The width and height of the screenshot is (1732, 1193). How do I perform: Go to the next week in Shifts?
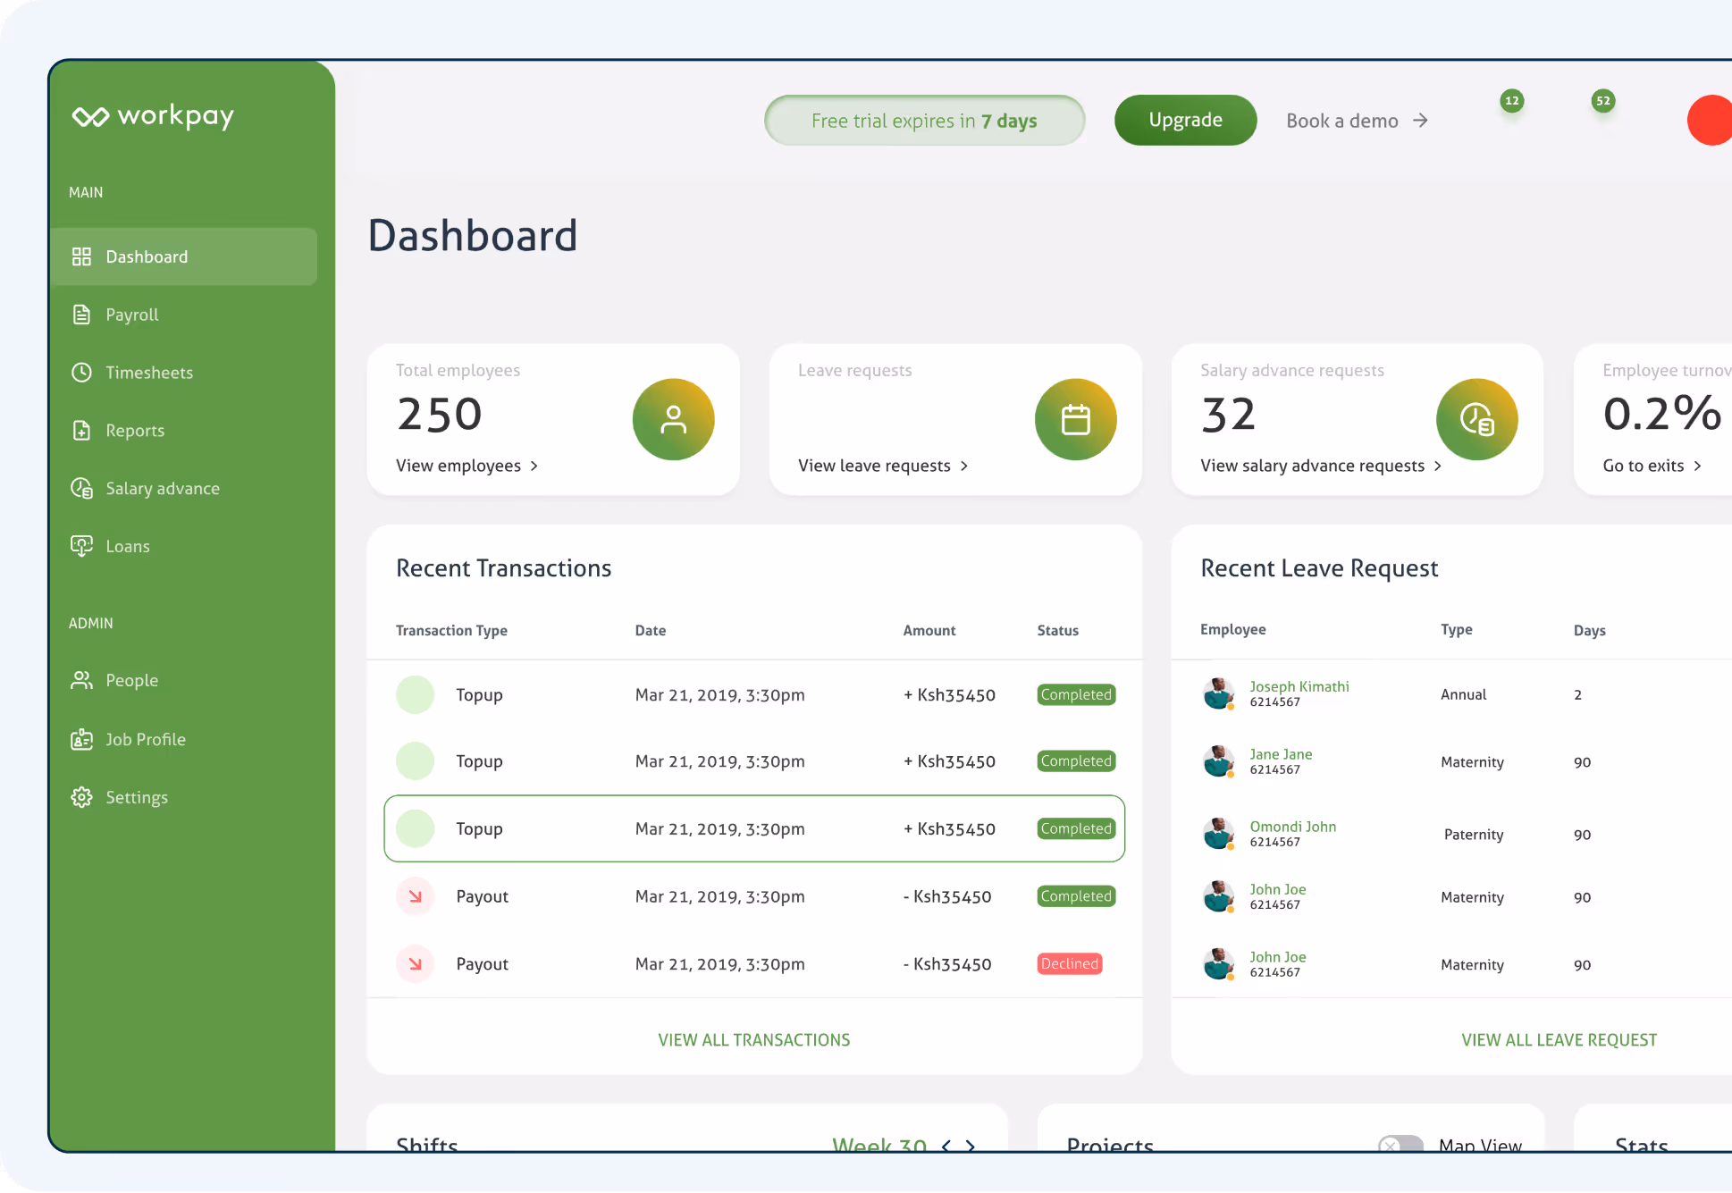(971, 1145)
